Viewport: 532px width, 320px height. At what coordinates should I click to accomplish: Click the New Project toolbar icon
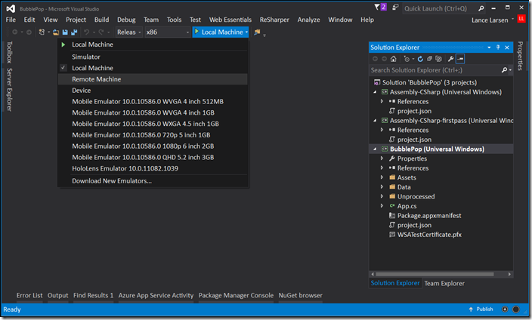[42, 32]
